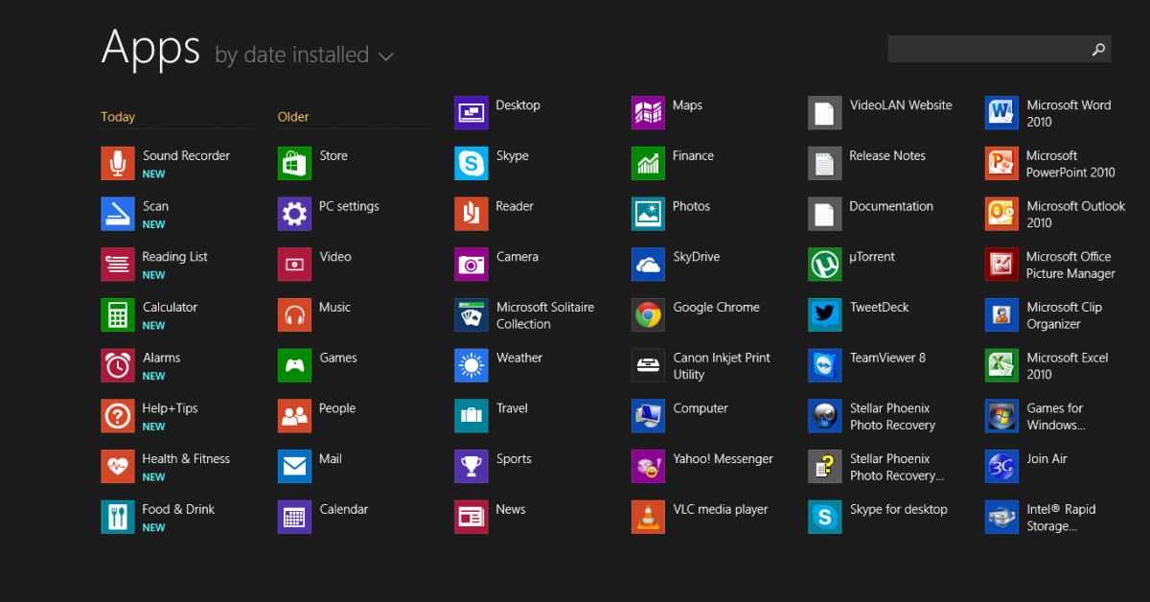Launch the Photos app icon
This screenshot has height=602, width=1150.
coord(648,214)
